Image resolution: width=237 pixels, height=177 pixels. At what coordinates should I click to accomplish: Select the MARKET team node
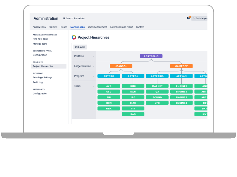pos(157,86)
